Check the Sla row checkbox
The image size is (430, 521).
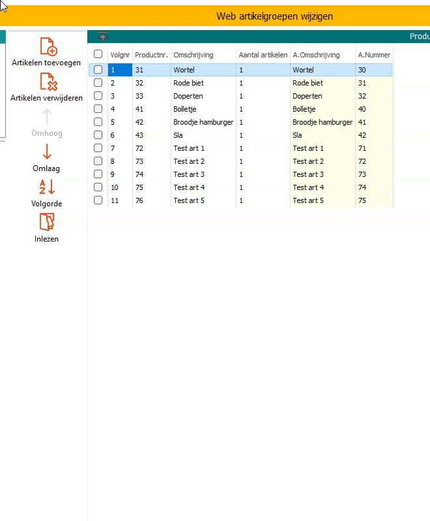click(x=98, y=134)
